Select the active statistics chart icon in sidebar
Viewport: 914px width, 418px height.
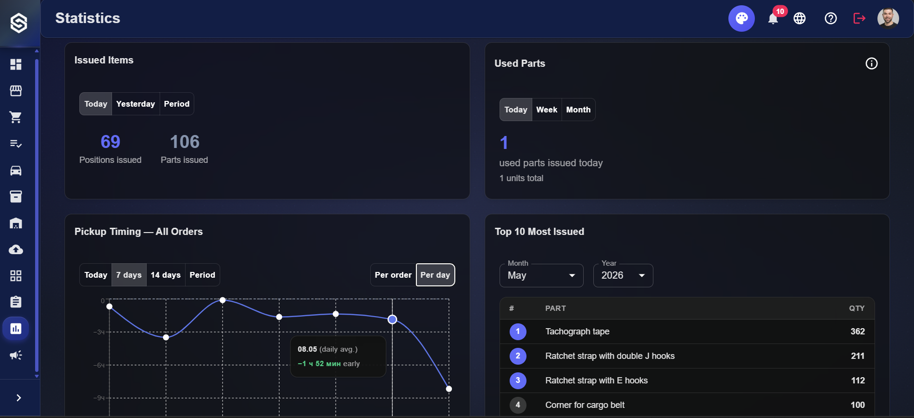click(x=16, y=329)
